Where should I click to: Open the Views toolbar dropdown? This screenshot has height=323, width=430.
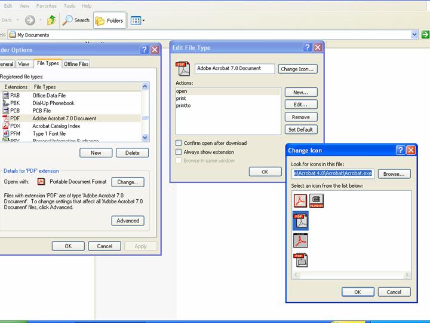[x=137, y=20]
